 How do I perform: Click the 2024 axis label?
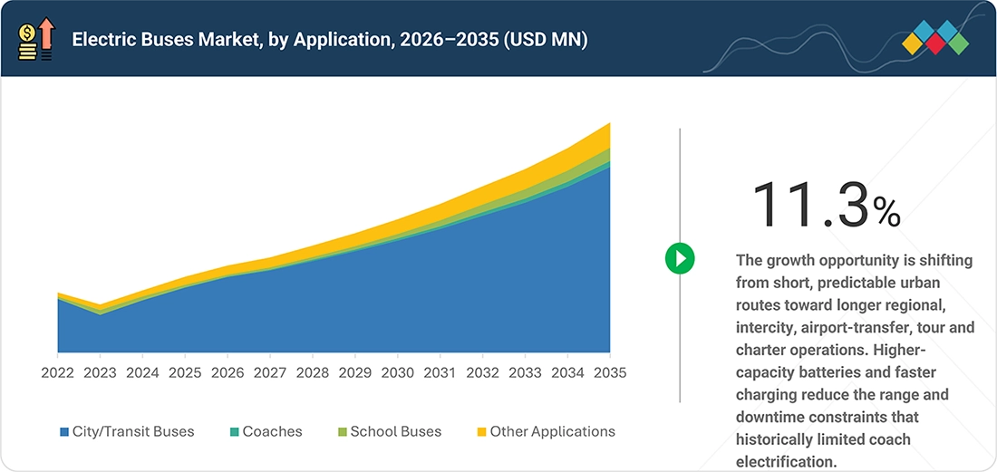click(142, 373)
